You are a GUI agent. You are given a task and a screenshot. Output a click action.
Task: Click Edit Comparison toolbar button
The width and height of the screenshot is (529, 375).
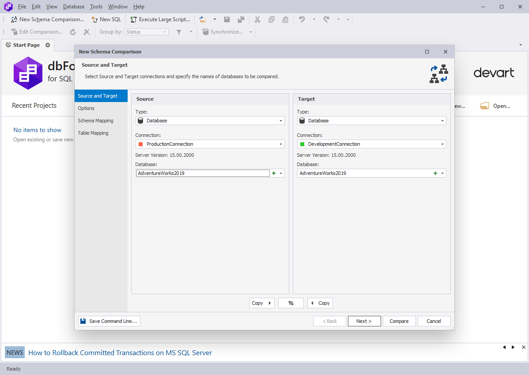[37, 32]
